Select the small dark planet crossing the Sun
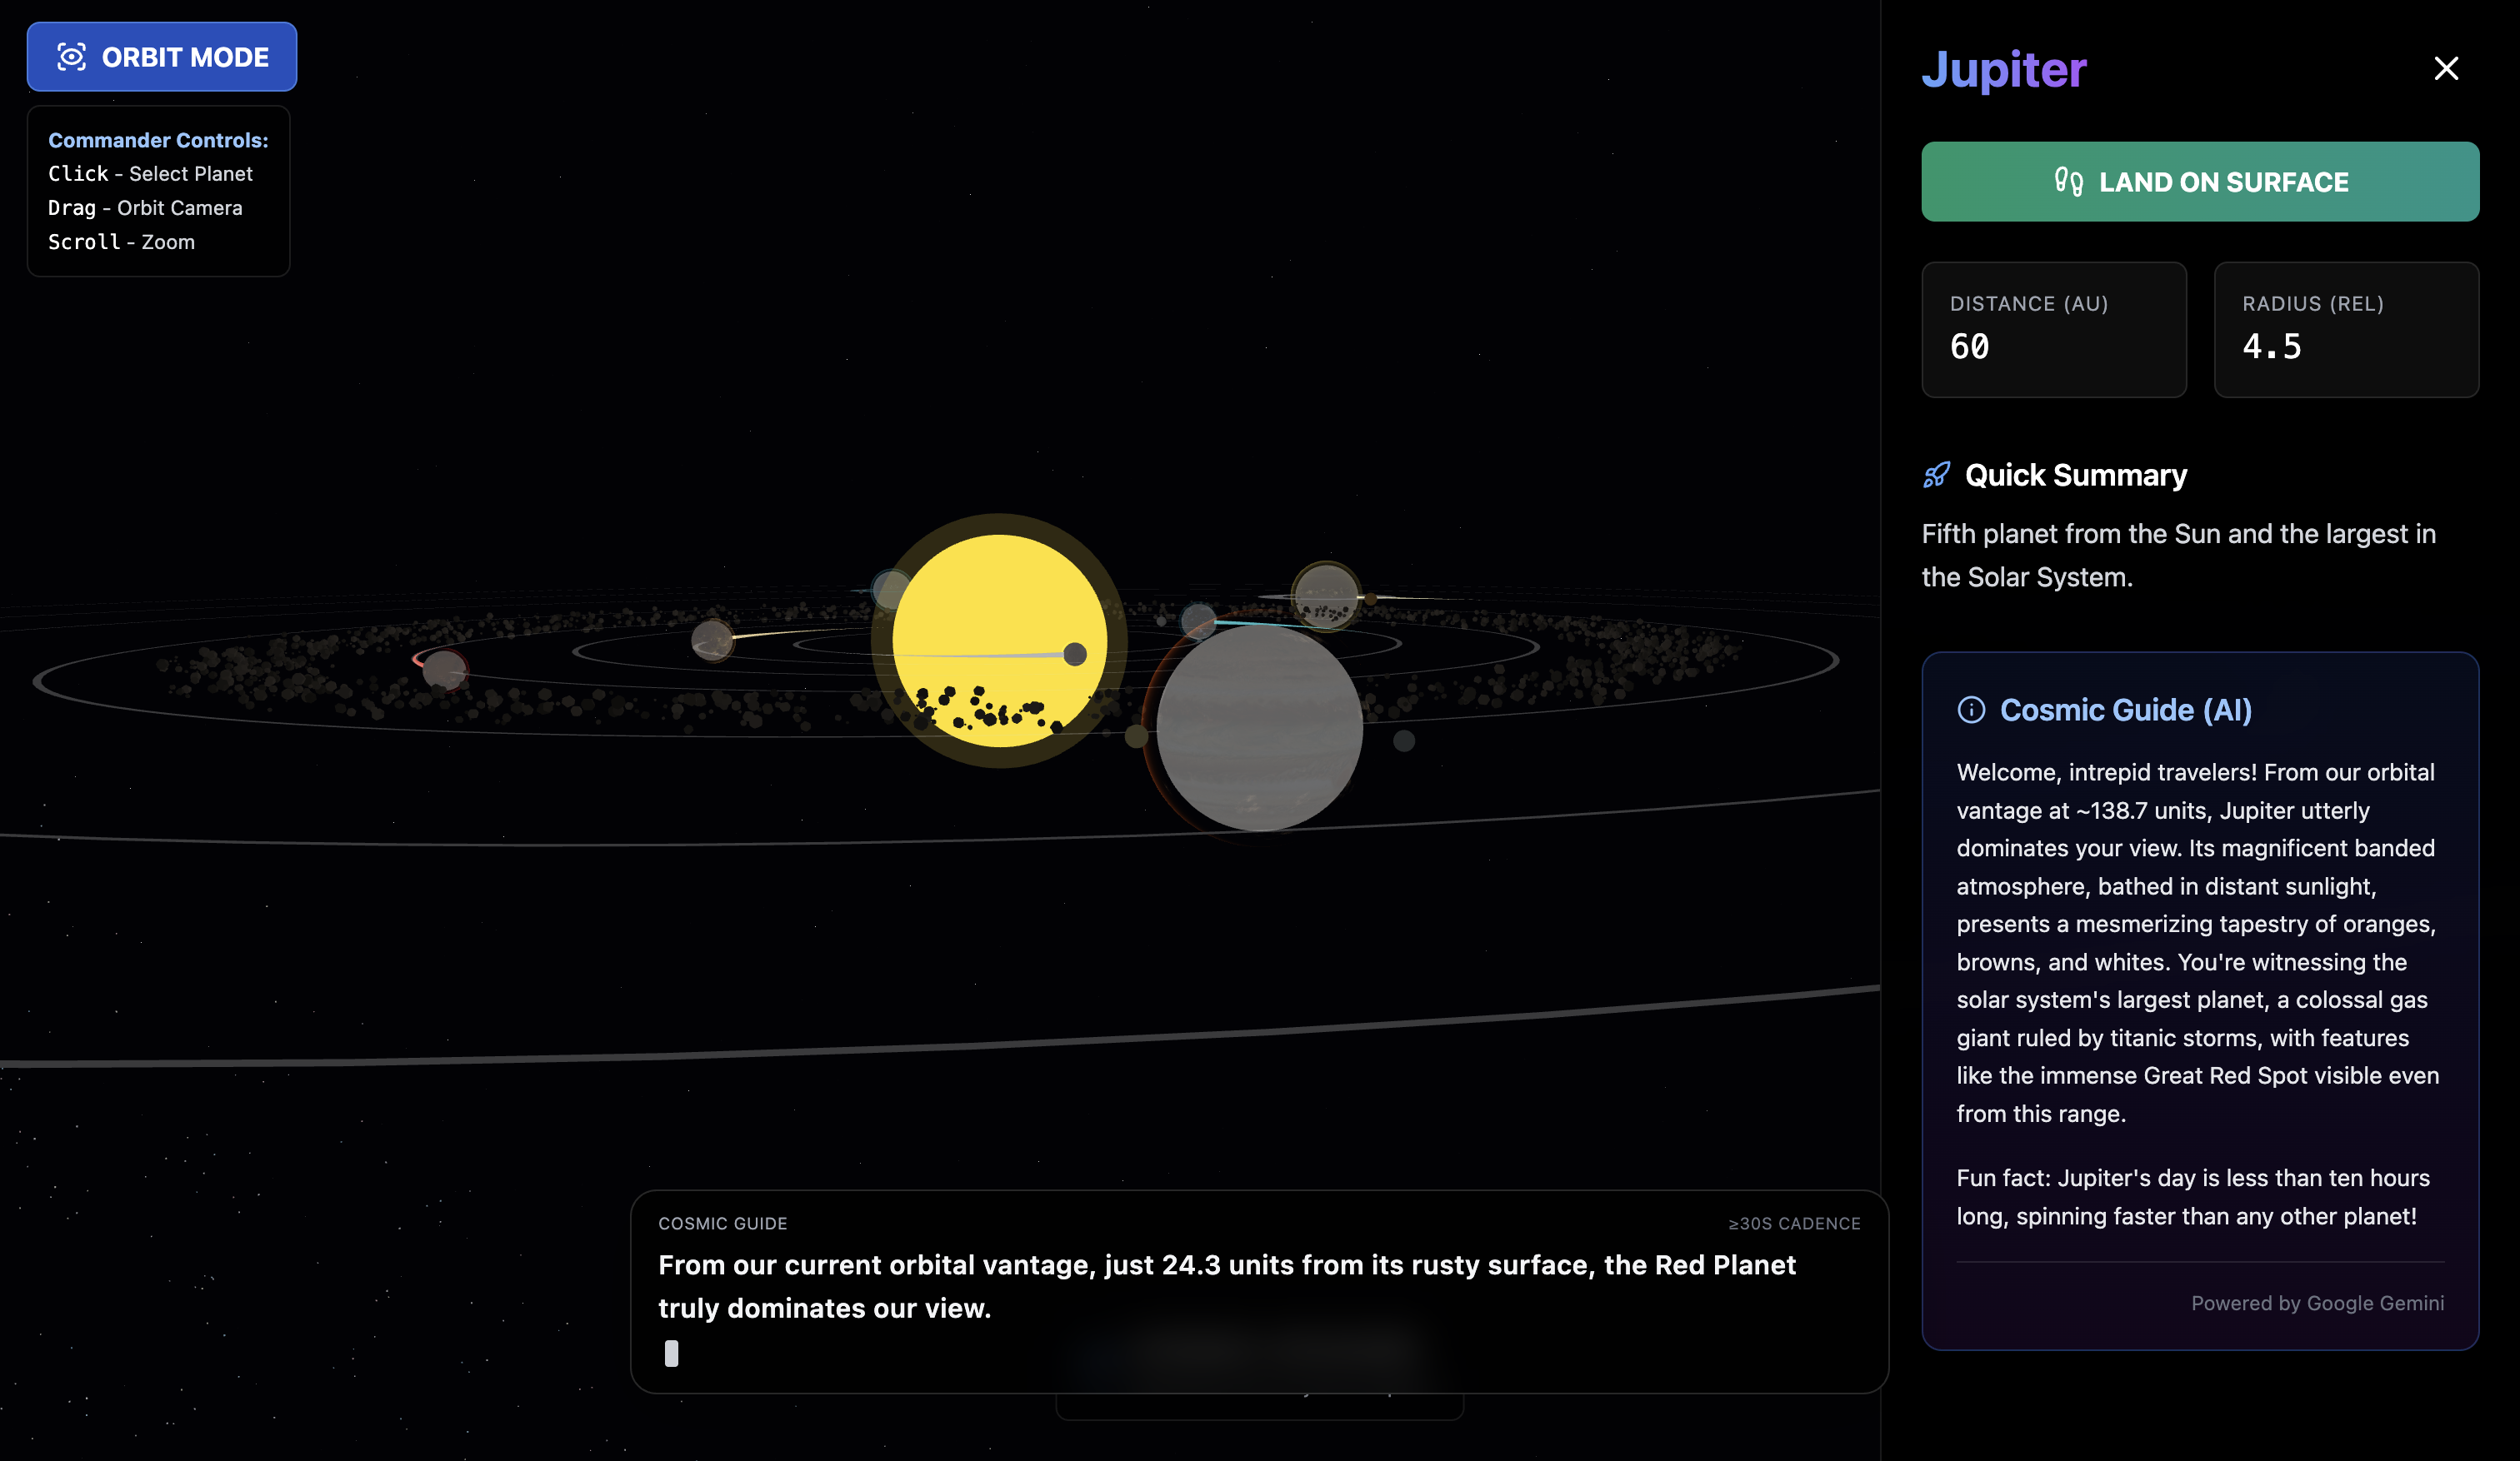 coord(1075,655)
